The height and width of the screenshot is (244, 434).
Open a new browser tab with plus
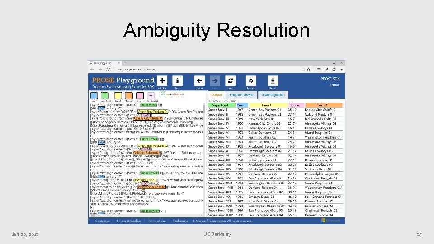point(125,63)
